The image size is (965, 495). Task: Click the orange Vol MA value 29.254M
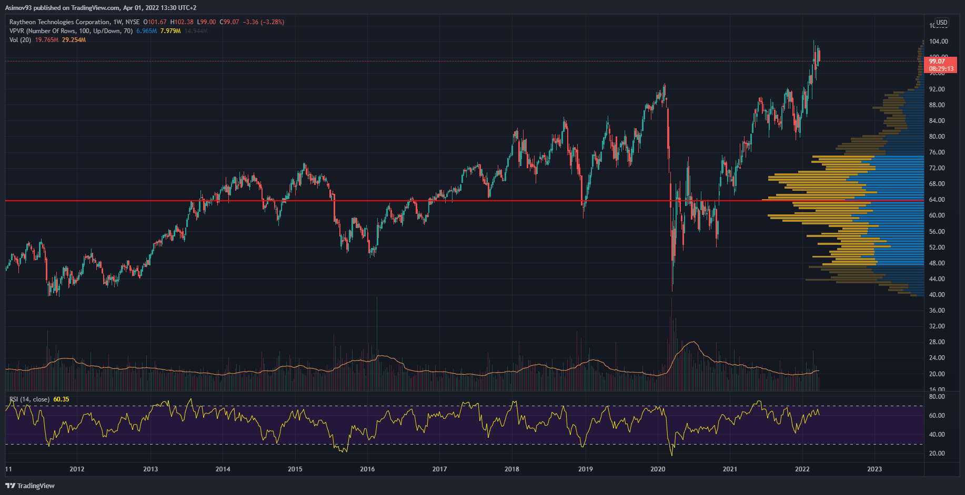click(x=74, y=40)
